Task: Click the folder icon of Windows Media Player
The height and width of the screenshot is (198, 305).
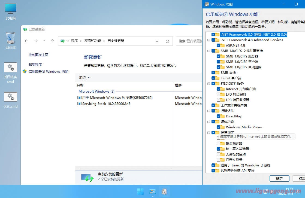Action: tap(222, 127)
